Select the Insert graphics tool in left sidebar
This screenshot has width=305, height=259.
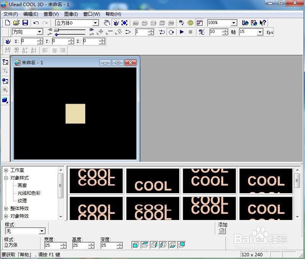tap(5, 81)
